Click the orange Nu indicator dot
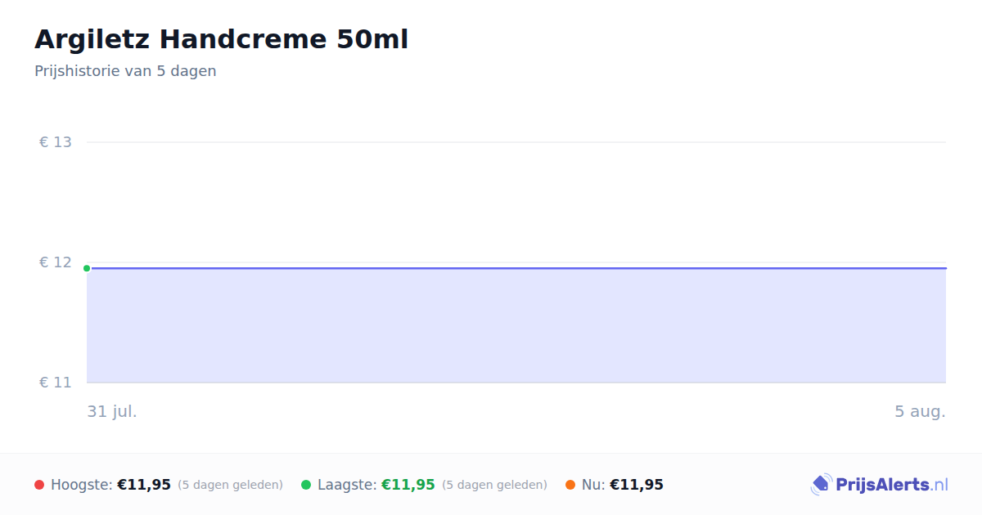This screenshot has width=982, height=515. point(570,485)
